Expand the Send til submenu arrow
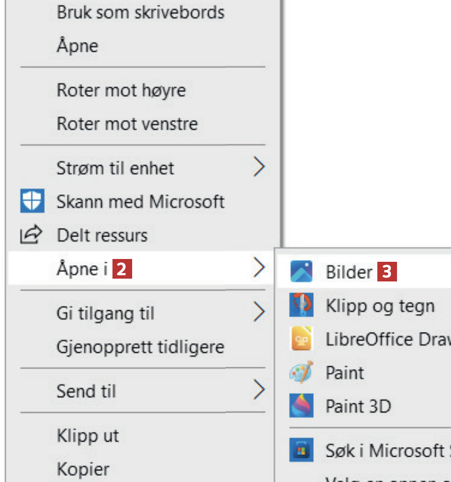 259,390
